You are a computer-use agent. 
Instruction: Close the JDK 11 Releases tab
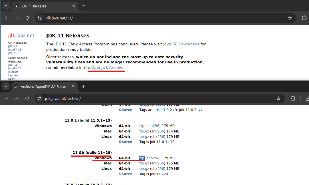pos(74,6)
